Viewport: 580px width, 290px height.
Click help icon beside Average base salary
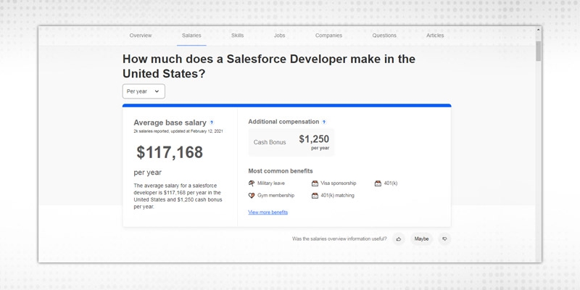[x=212, y=123]
